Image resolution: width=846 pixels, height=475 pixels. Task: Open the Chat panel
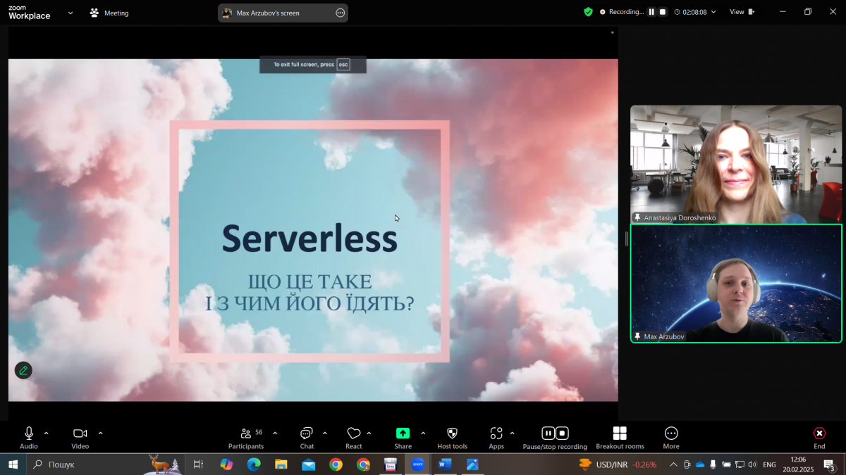(307, 434)
